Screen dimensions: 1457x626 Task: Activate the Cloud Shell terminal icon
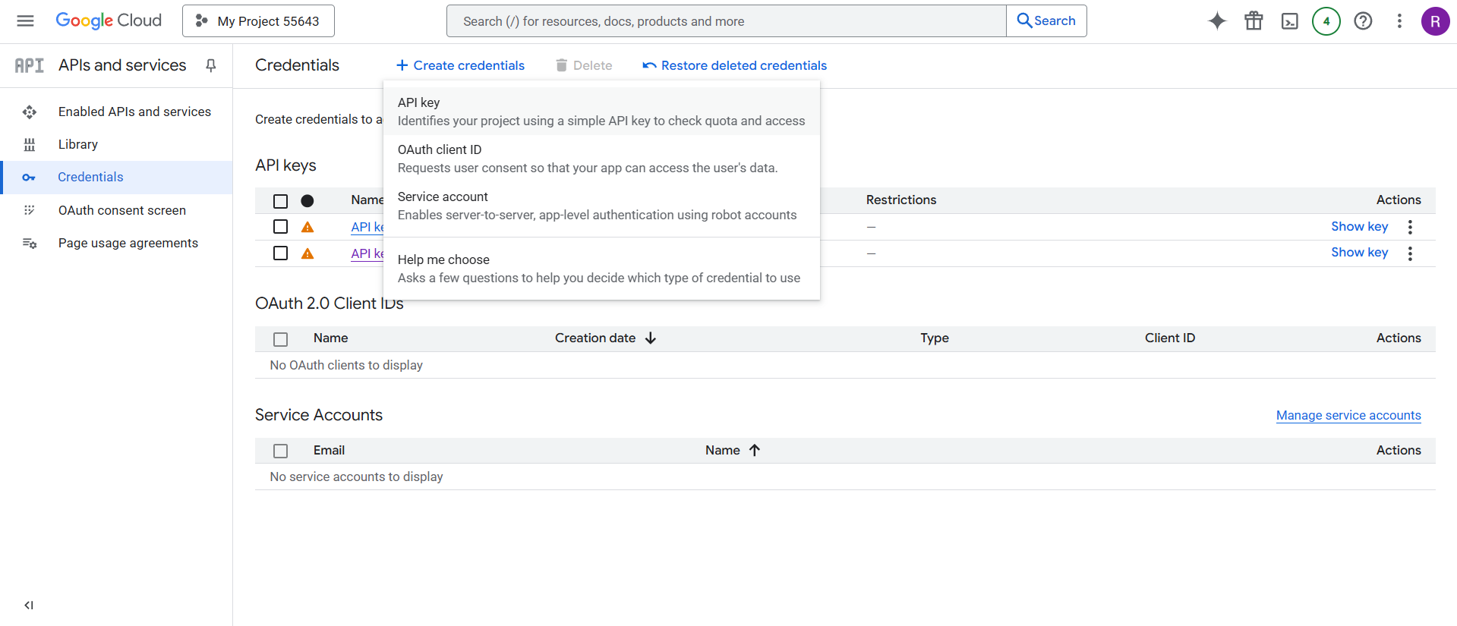[1290, 21]
